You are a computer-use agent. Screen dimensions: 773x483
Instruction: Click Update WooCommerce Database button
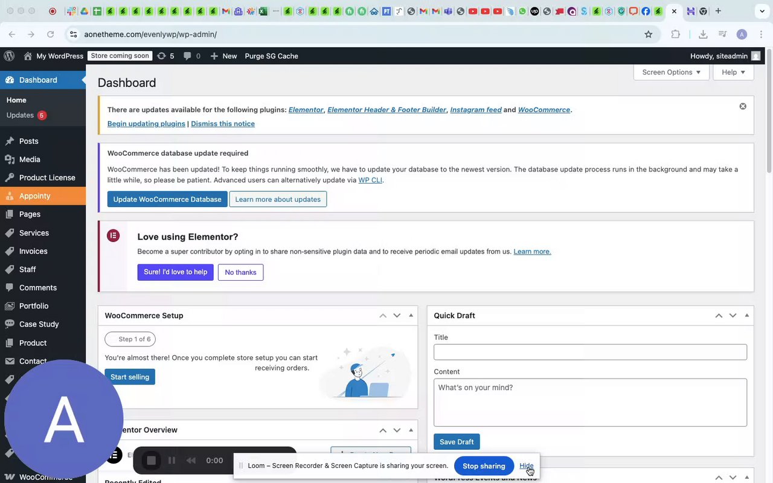(167, 199)
